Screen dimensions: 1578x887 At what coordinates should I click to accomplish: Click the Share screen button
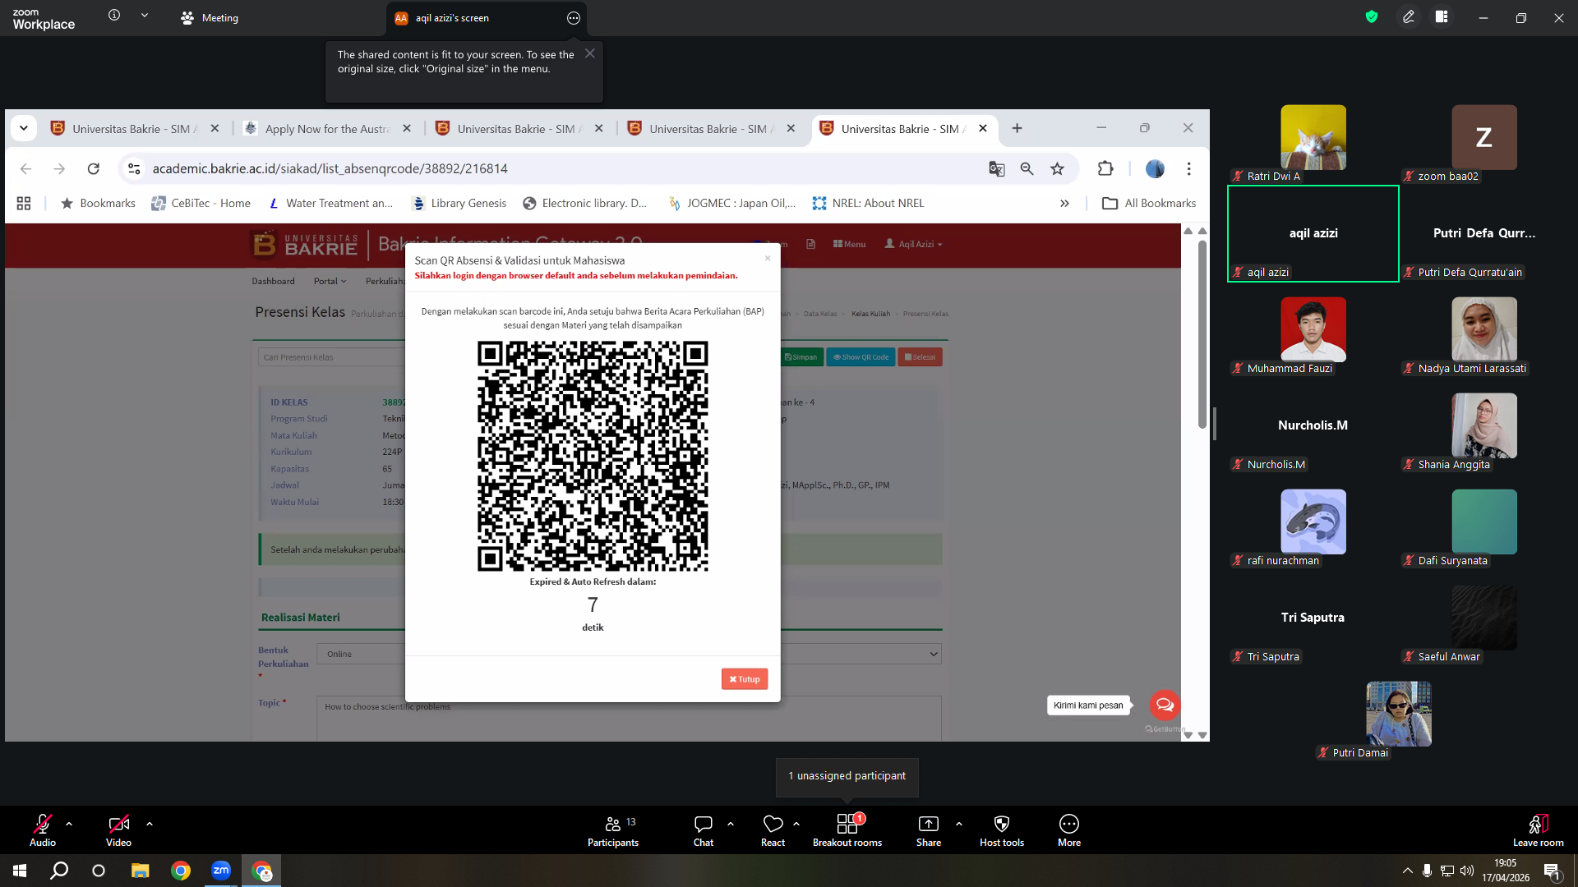click(x=929, y=830)
